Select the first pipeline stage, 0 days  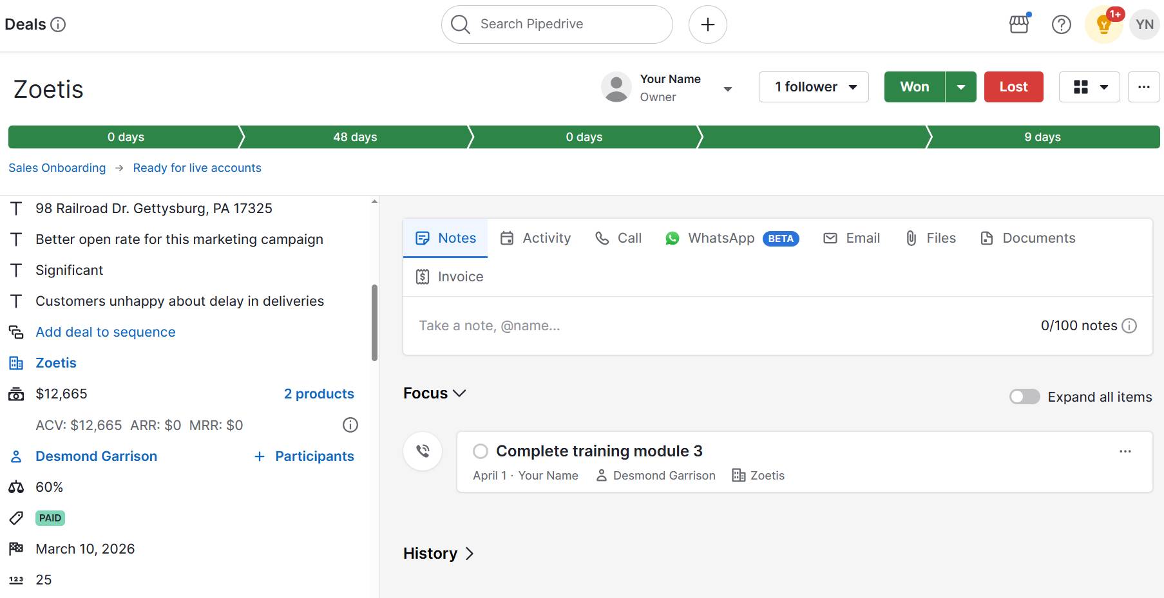point(126,137)
